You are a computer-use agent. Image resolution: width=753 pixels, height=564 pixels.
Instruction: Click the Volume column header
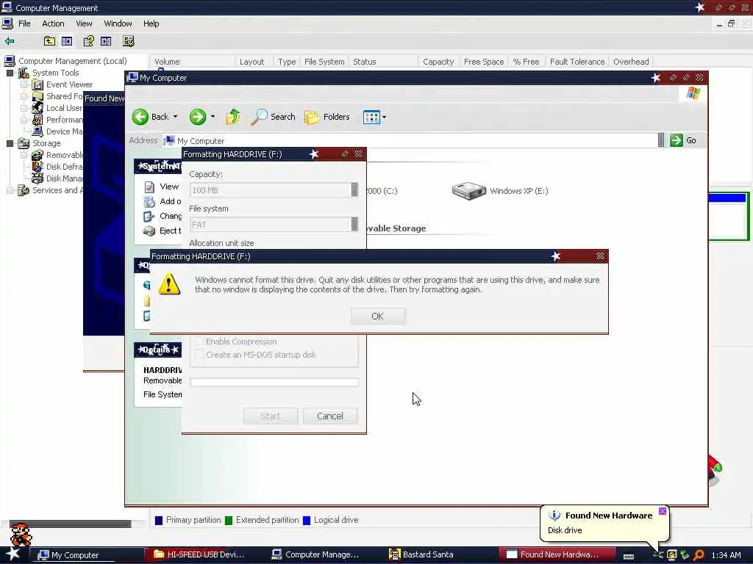pyautogui.click(x=193, y=62)
